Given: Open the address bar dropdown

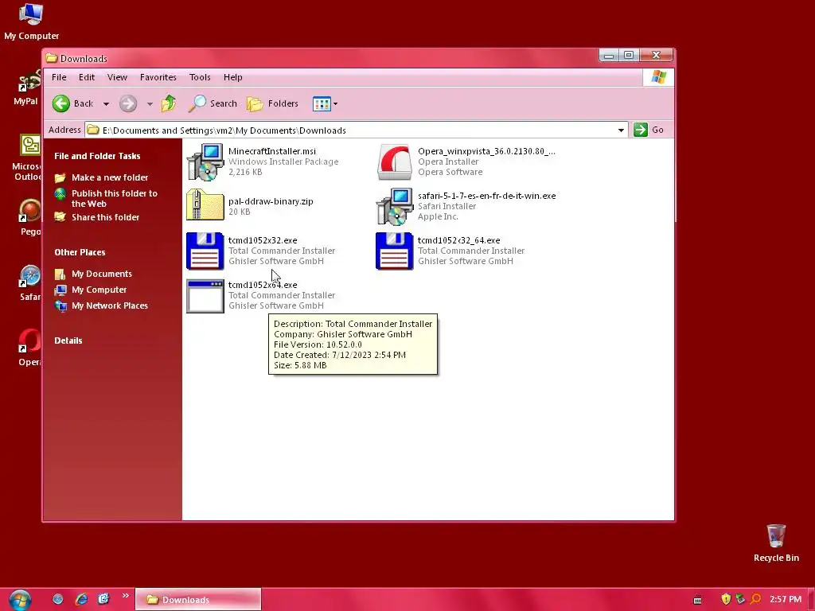Looking at the screenshot, I should pyautogui.click(x=621, y=130).
